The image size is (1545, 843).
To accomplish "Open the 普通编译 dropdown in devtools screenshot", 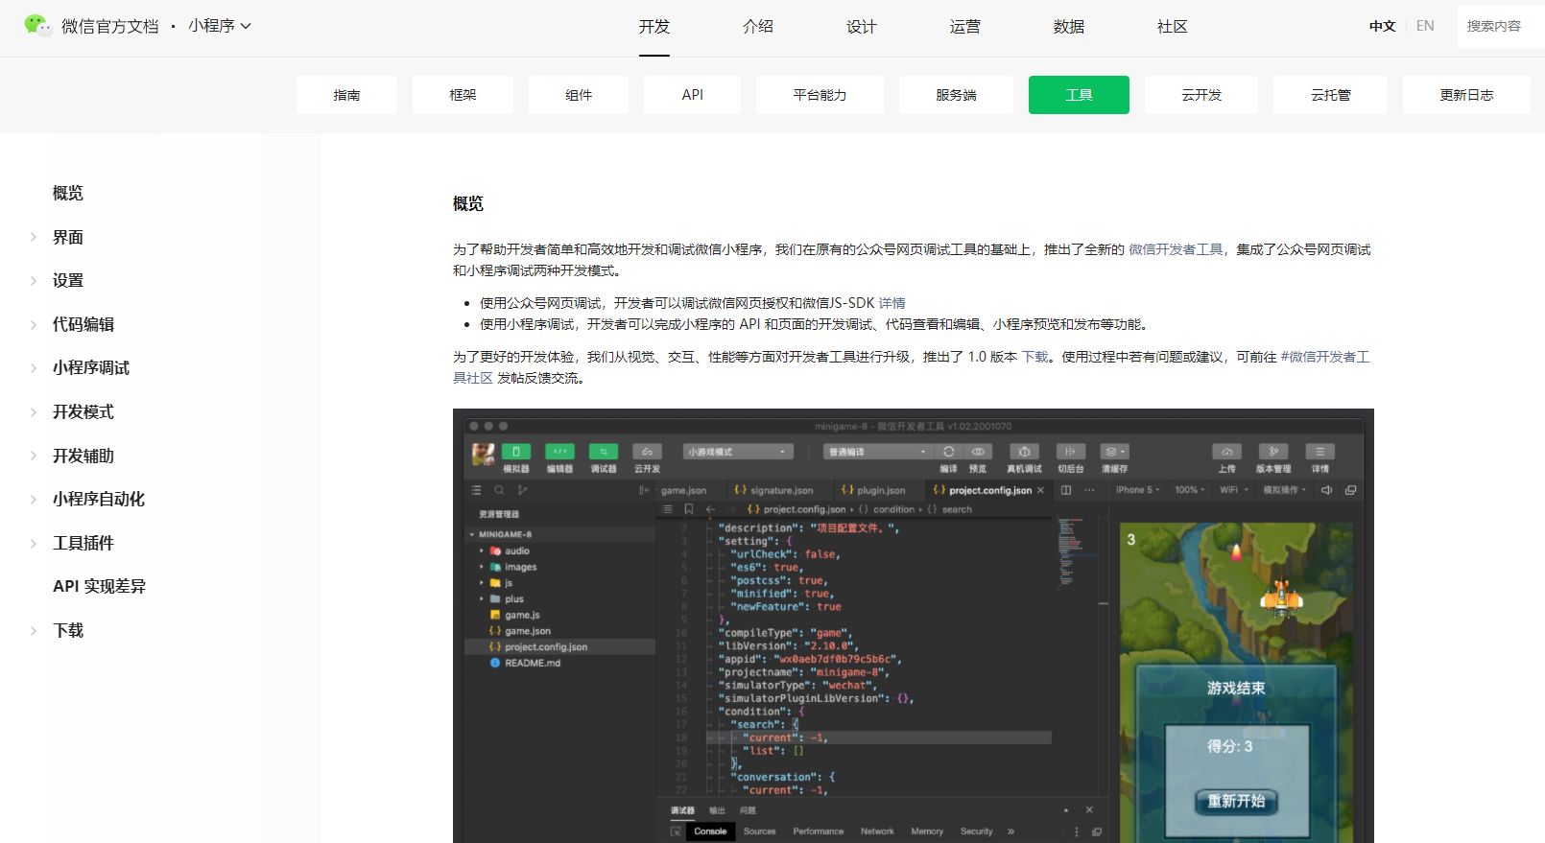I will click(878, 452).
